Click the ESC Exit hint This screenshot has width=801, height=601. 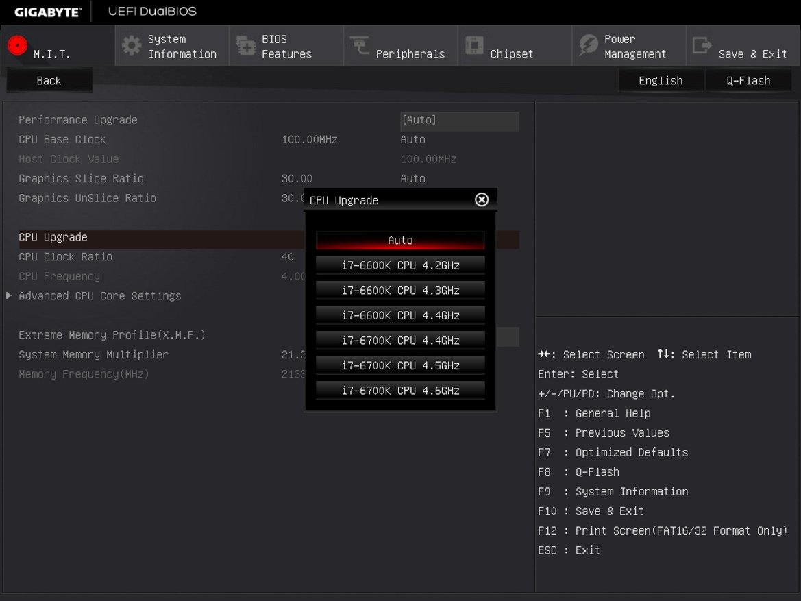click(569, 550)
